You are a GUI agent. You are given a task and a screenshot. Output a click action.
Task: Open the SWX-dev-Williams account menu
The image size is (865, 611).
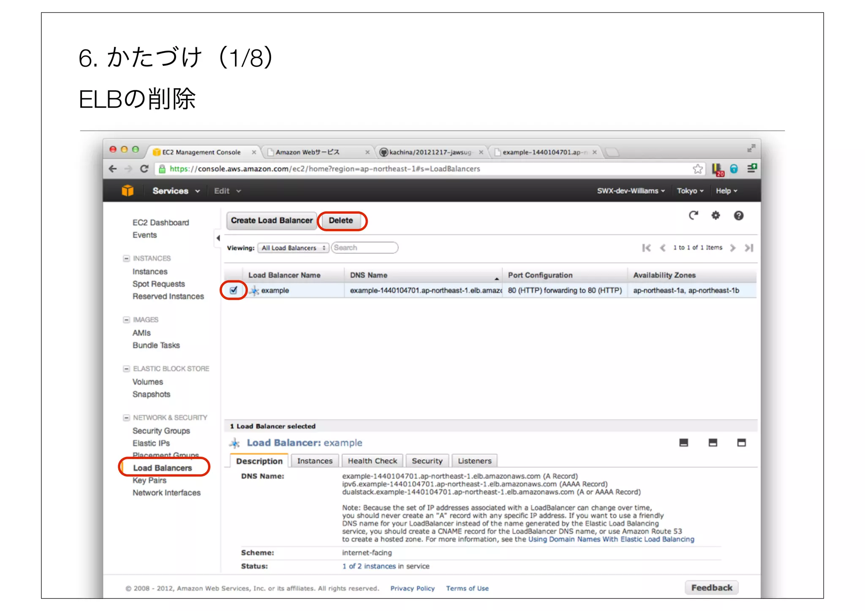click(x=631, y=191)
